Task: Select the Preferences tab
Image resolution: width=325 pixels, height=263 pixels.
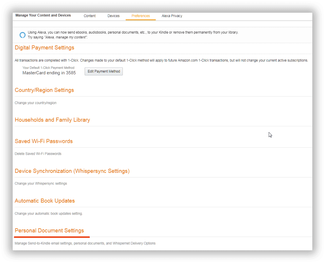Action: 141,16
